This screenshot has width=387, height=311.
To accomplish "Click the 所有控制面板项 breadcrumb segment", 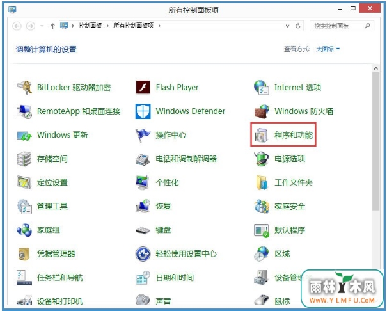I will pyautogui.click(x=133, y=26).
